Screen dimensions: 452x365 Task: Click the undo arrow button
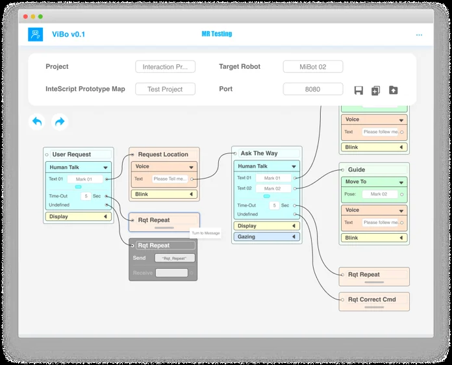pyautogui.click(x=37, y=121)
